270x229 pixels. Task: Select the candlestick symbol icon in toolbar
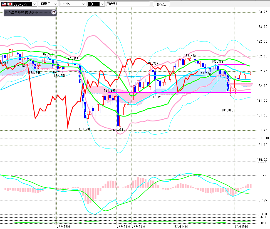coord(91,4)
